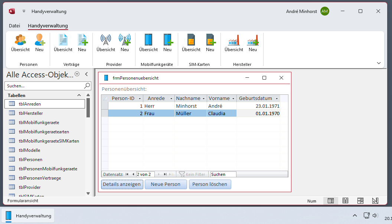Screen dimensions: 392x224
Task: Open the Personen Übersicht ribbon icon
Action: pyautogui.click(x=20, y=43)
